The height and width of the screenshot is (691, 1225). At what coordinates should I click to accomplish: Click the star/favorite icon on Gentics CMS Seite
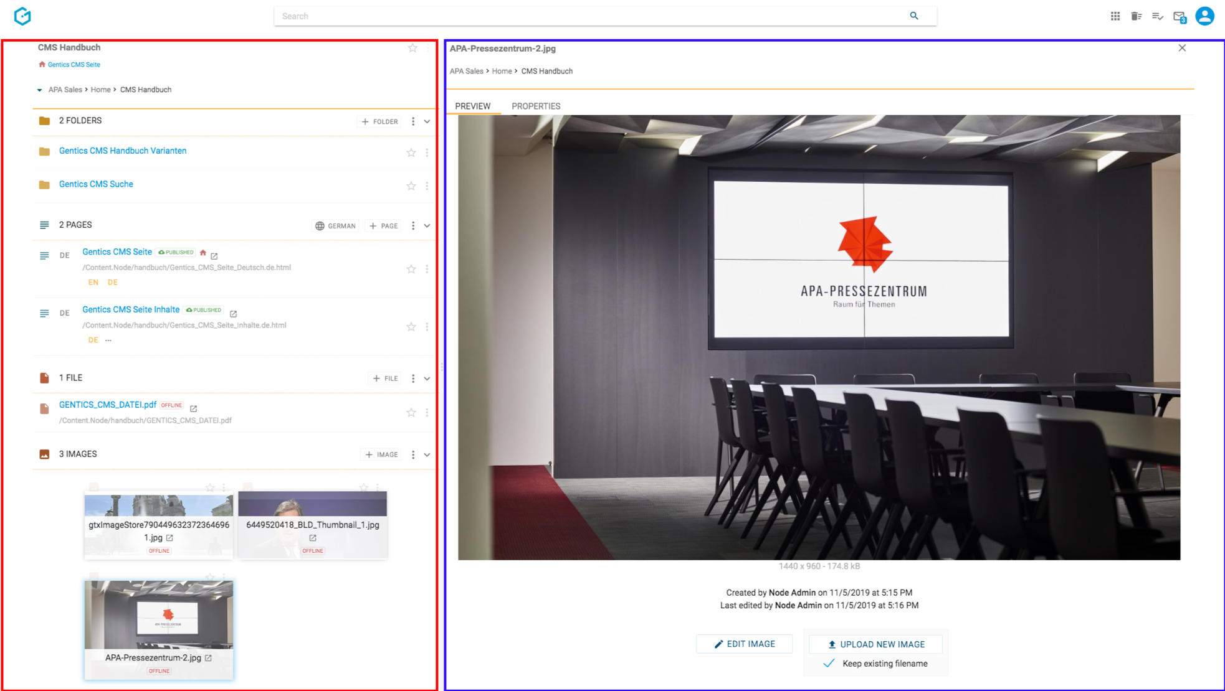click(x=411, y=268)
